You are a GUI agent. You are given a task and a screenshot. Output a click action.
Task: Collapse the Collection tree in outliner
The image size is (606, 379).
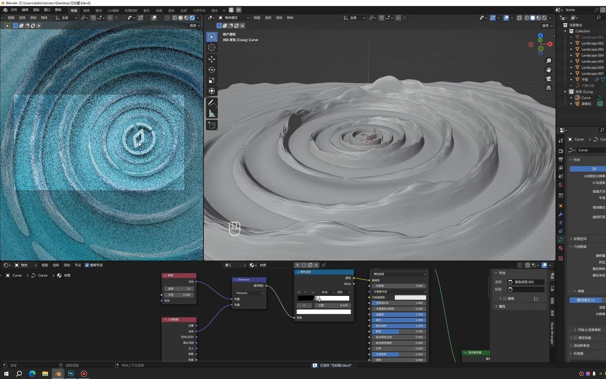(x=565, y=31)
